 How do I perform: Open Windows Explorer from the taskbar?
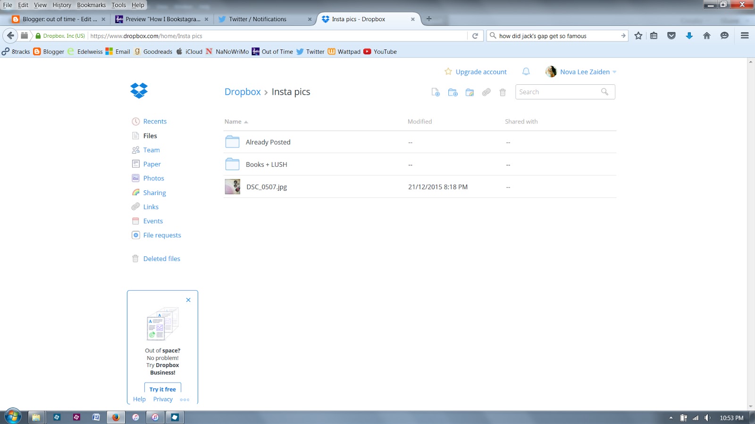click(x=36, y=417)
